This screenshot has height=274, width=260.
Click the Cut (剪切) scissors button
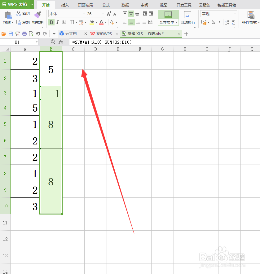23,14
